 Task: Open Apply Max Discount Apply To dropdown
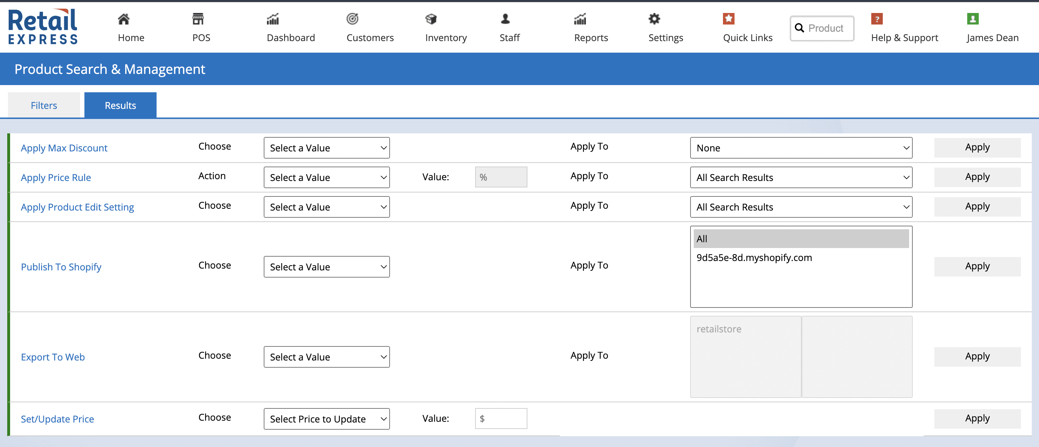point(801,148)
